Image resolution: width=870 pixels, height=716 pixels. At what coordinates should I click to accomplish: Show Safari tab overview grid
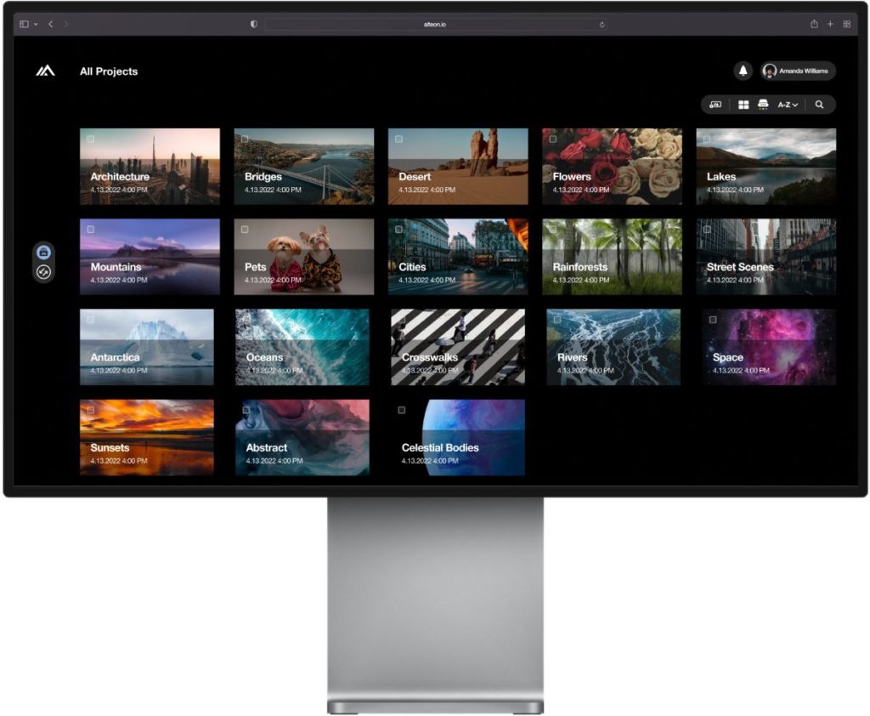point(846,25)
